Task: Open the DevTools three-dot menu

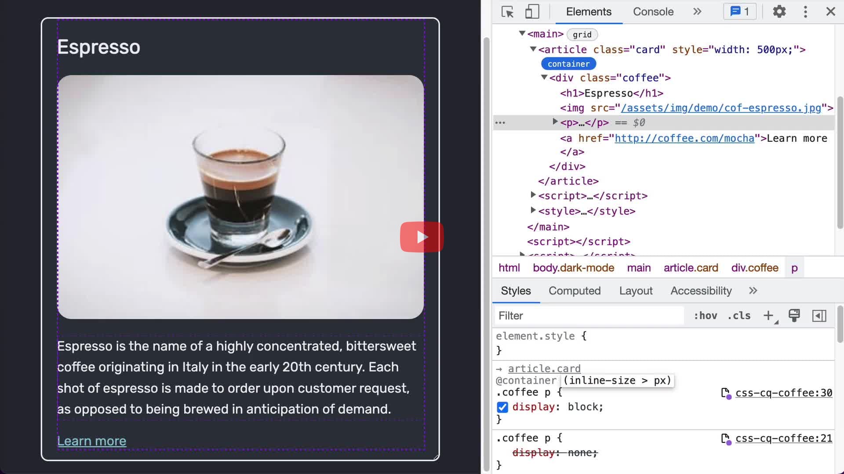Action: (805, 12)
